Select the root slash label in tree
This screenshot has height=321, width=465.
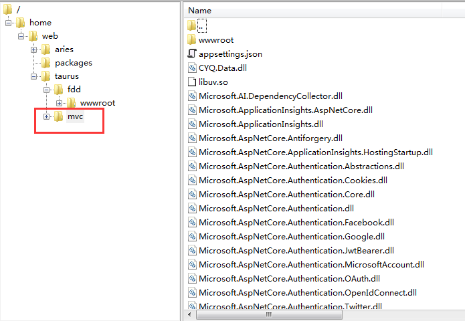click(18, 9)
